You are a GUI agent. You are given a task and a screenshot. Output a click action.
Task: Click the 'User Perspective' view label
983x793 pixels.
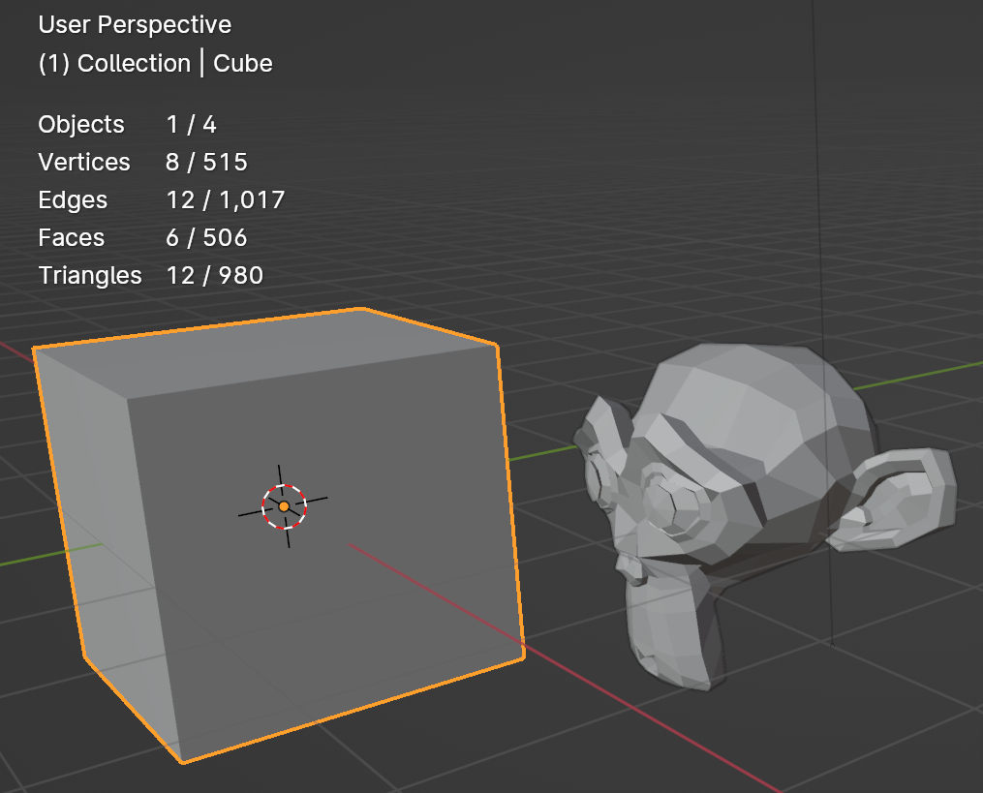click(135, 25)
